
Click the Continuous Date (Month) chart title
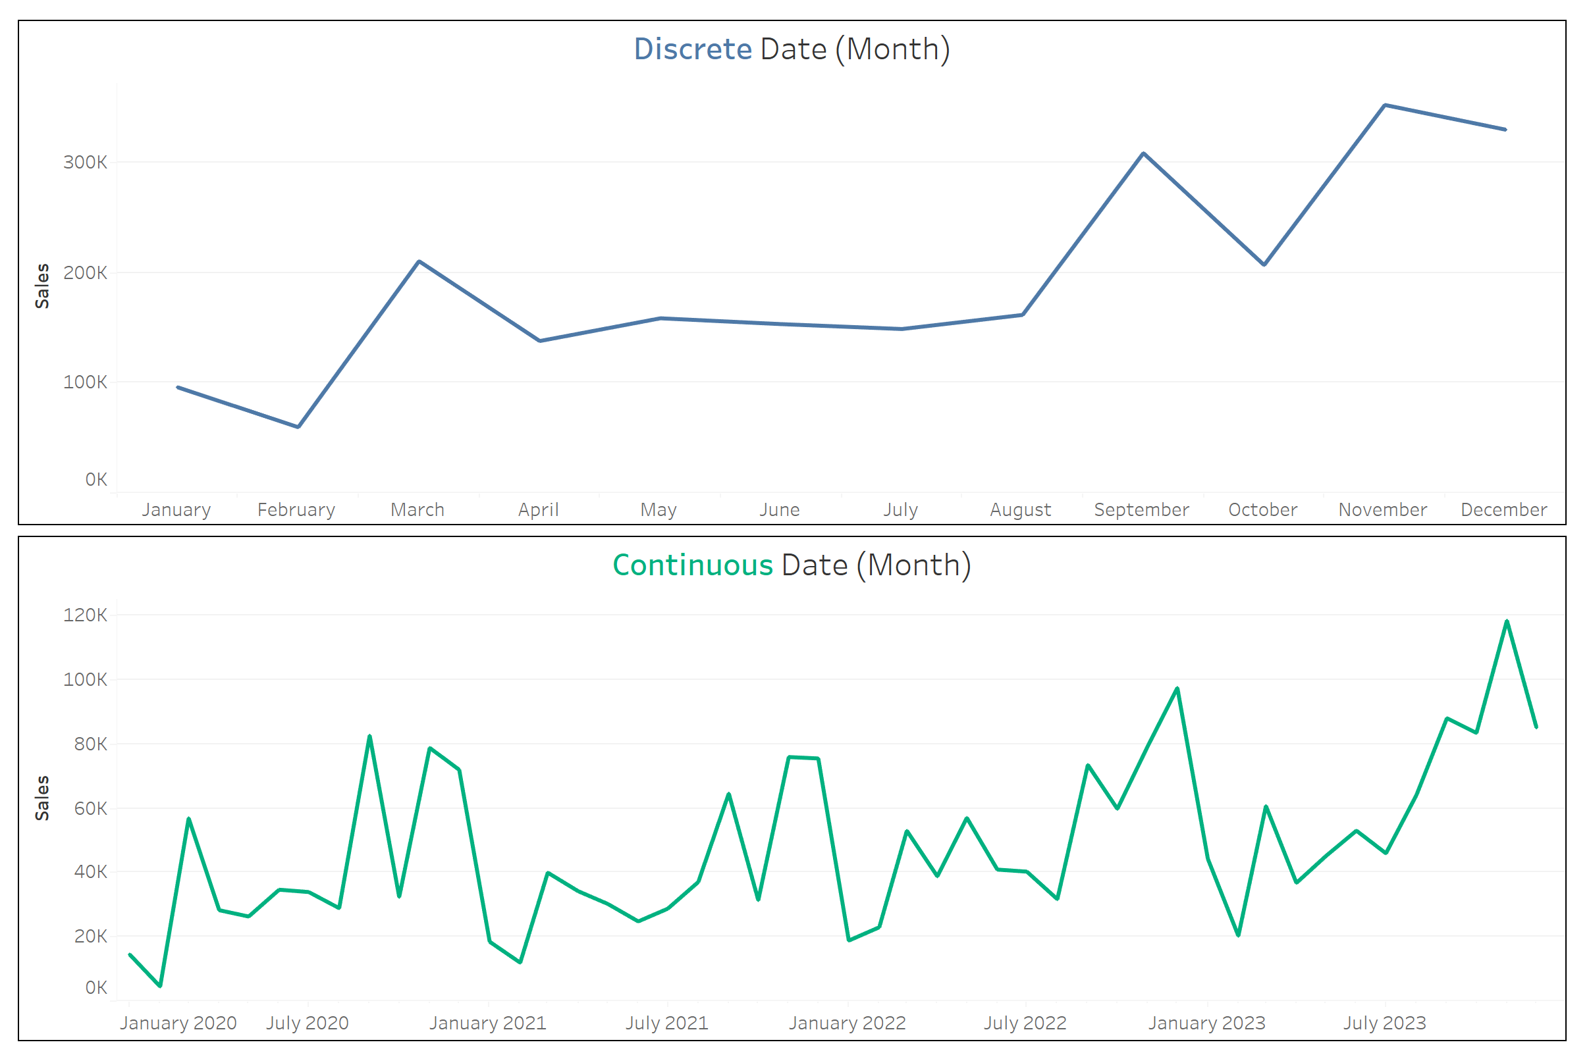[x=792, y=565]
